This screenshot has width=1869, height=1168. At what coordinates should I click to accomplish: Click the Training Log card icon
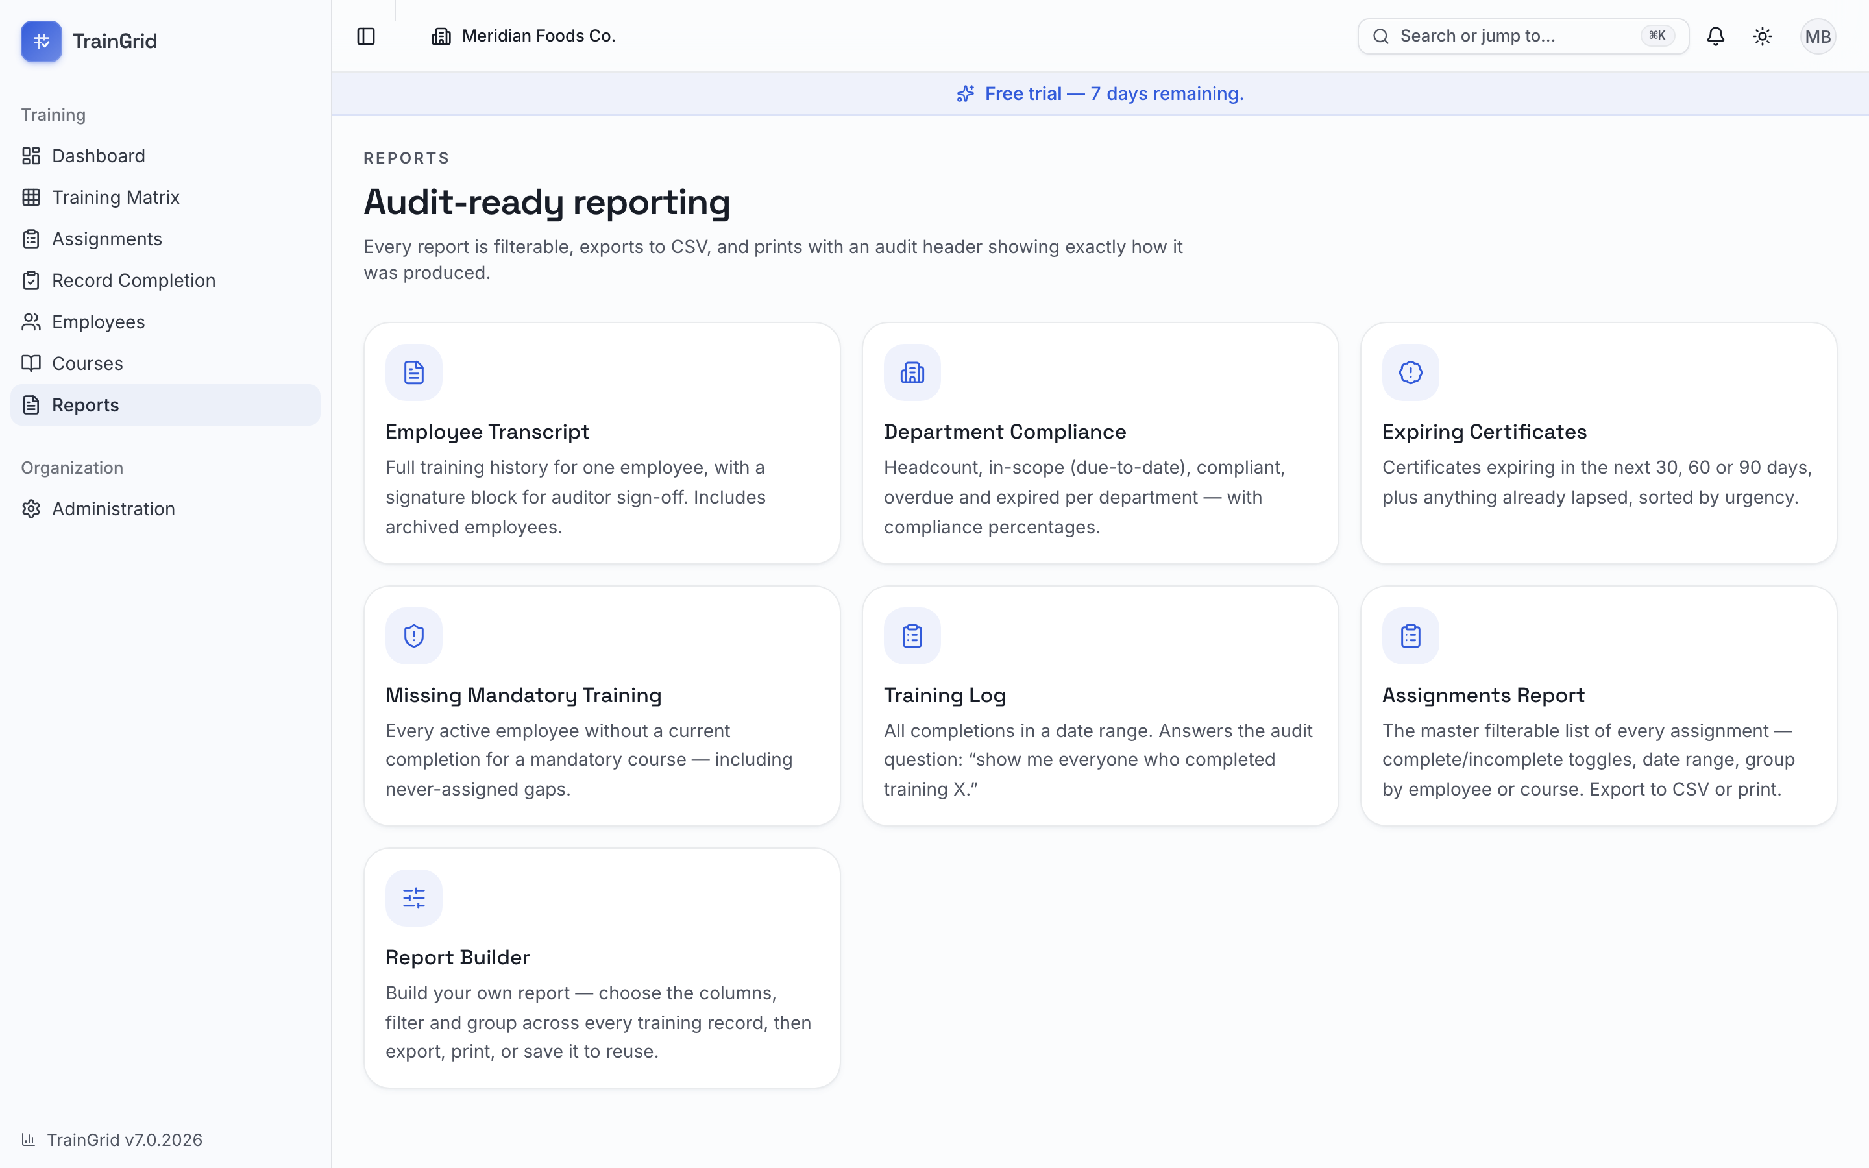click(912, 636)
